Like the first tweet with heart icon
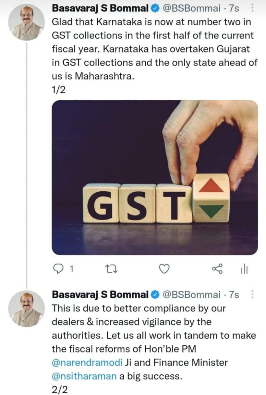This screenshot has width=266, height=395. point(164,269)
